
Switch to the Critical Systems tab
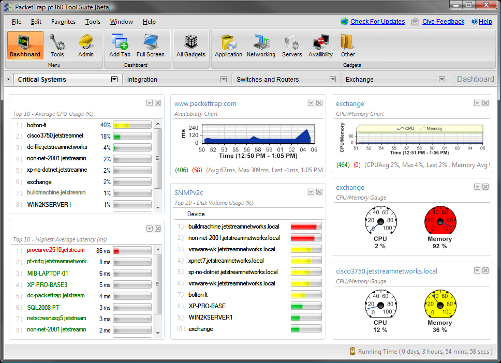click(68, 80)
